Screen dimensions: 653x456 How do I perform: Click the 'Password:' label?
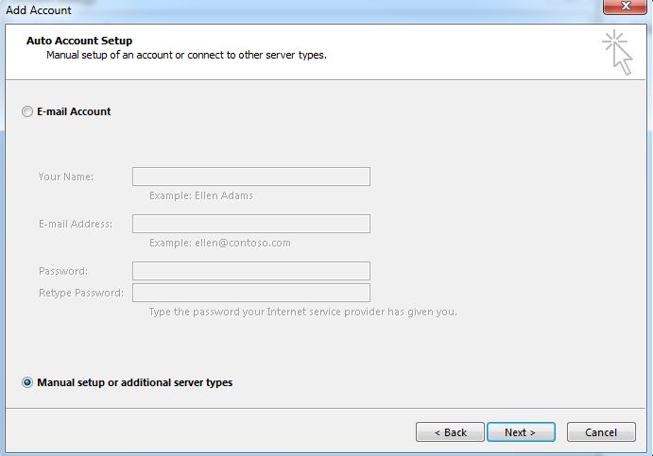63,271
